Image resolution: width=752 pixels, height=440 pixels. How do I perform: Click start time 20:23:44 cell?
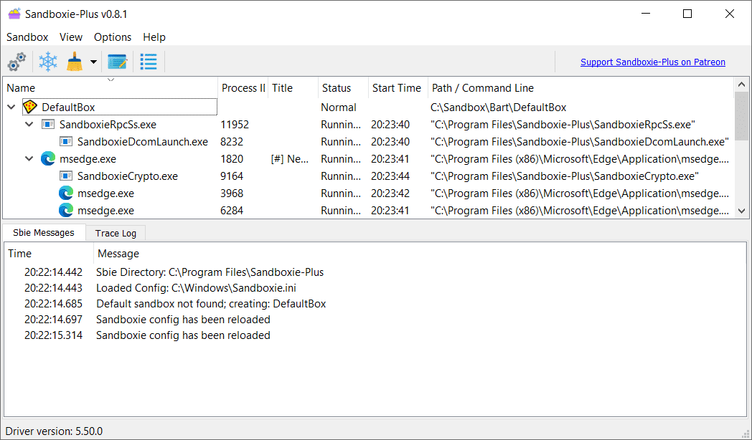(390, 176)
